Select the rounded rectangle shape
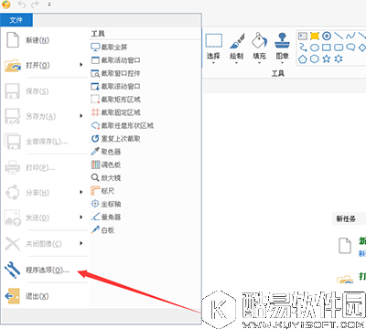The width and height of the screenshot is (366, 329). pyautogui.click(x=339, y=48)
